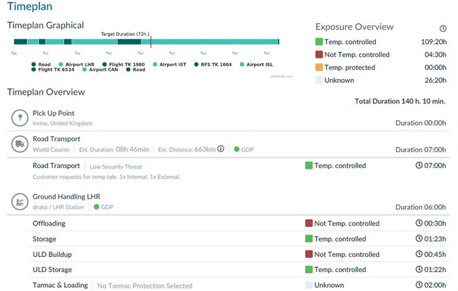The height and width of the screenshot is (291, 458).
Task: Click the clock icon for Tarmac & Loading
Action: click(421, 286)
